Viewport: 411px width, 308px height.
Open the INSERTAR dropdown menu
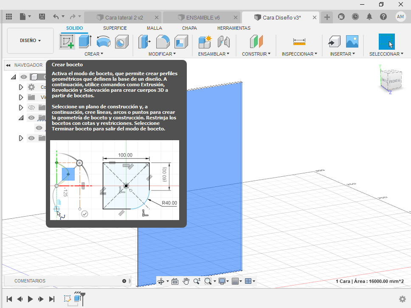click(342, 54)
